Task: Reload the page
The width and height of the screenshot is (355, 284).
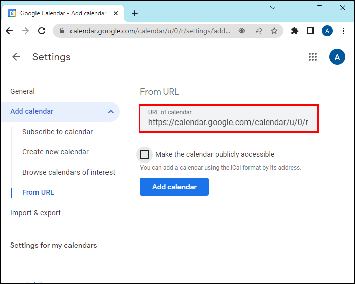Action: click(42, 31)
